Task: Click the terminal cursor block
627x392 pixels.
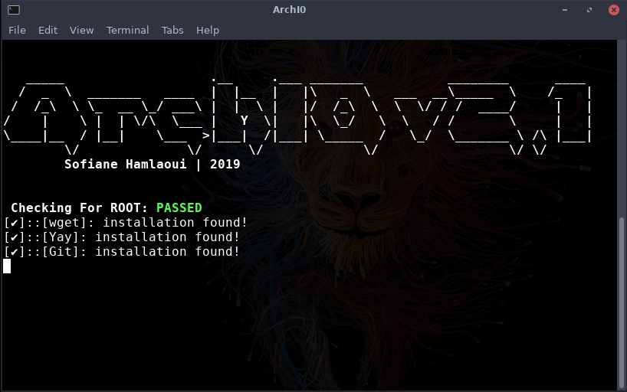Action: [x=7, y=266]
